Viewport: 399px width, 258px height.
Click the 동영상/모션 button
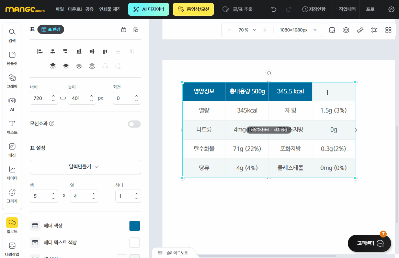[x=193, y=9]
